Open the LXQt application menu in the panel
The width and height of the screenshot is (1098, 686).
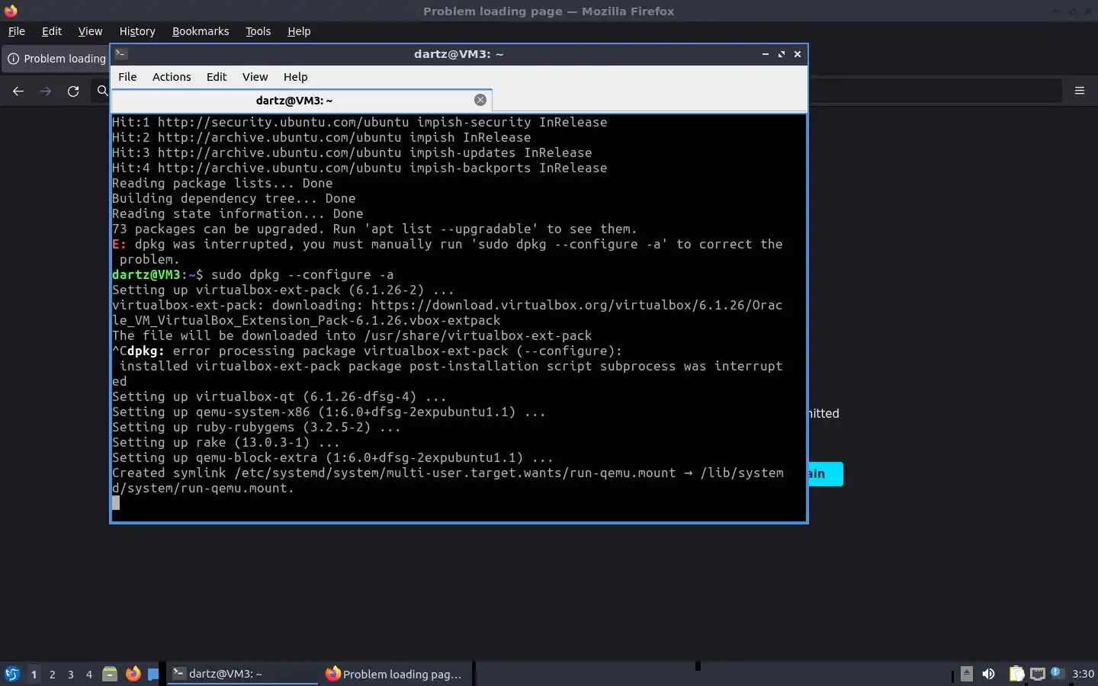coord(11,674)
